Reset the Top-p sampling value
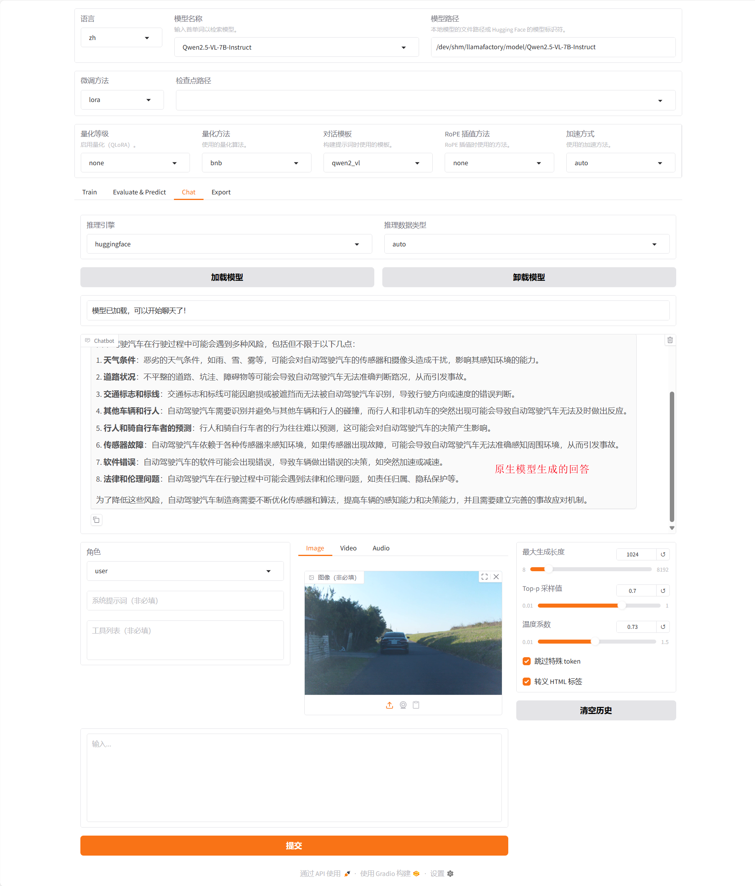 663,590
